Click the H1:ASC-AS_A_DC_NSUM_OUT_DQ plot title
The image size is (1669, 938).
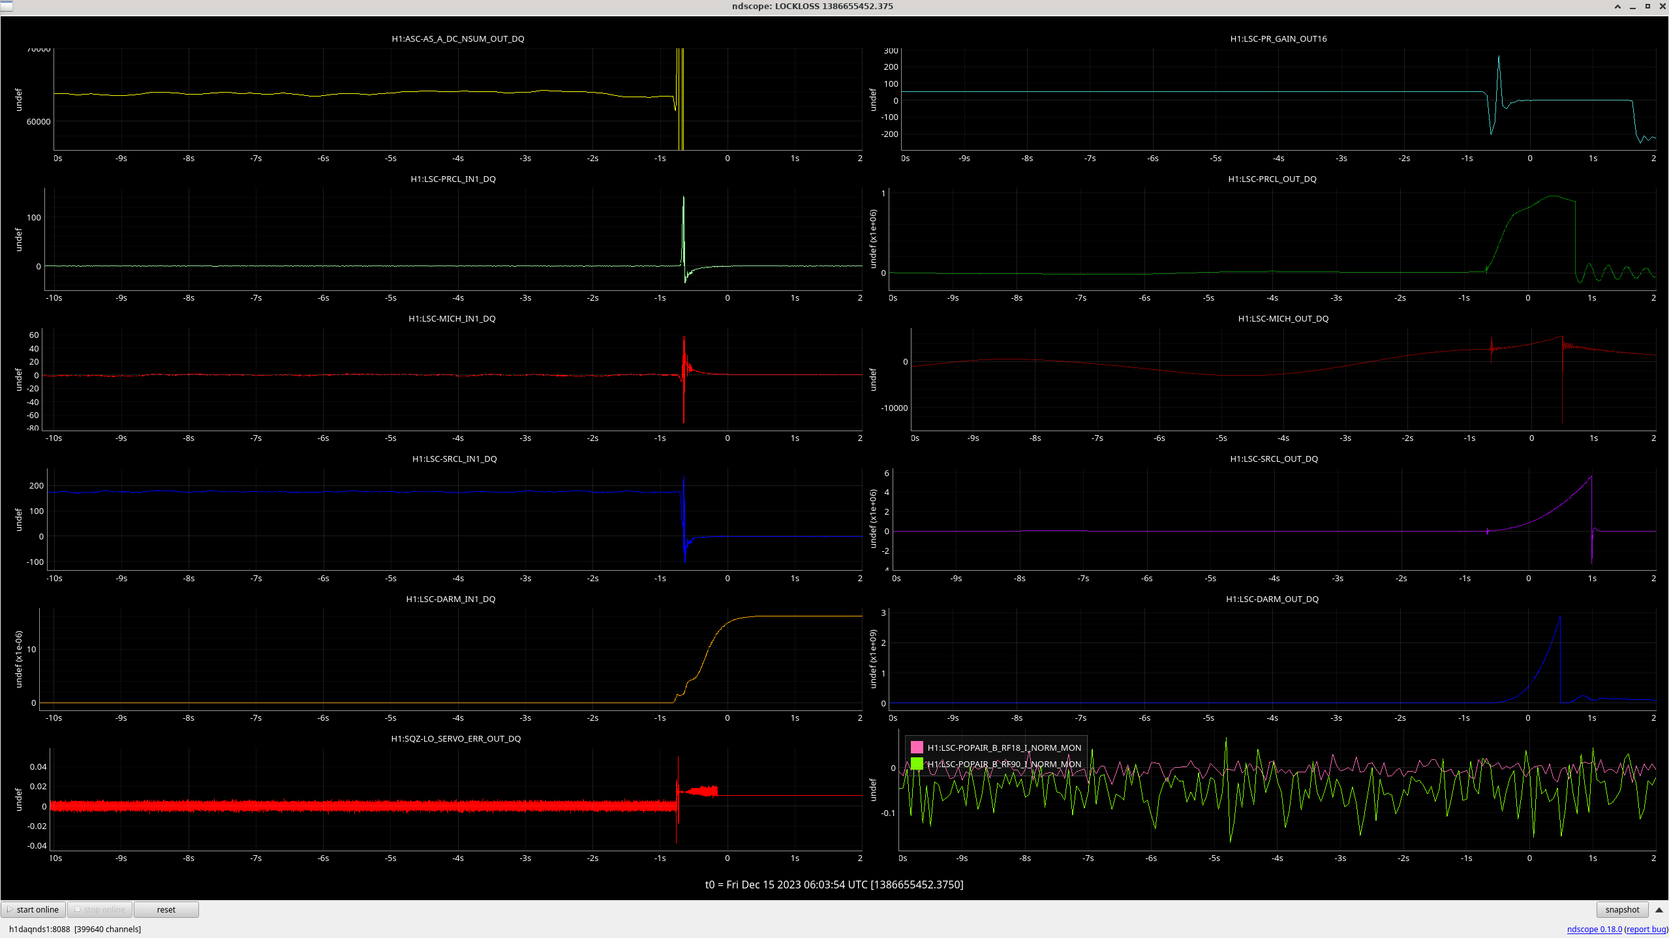click(457, 38)
